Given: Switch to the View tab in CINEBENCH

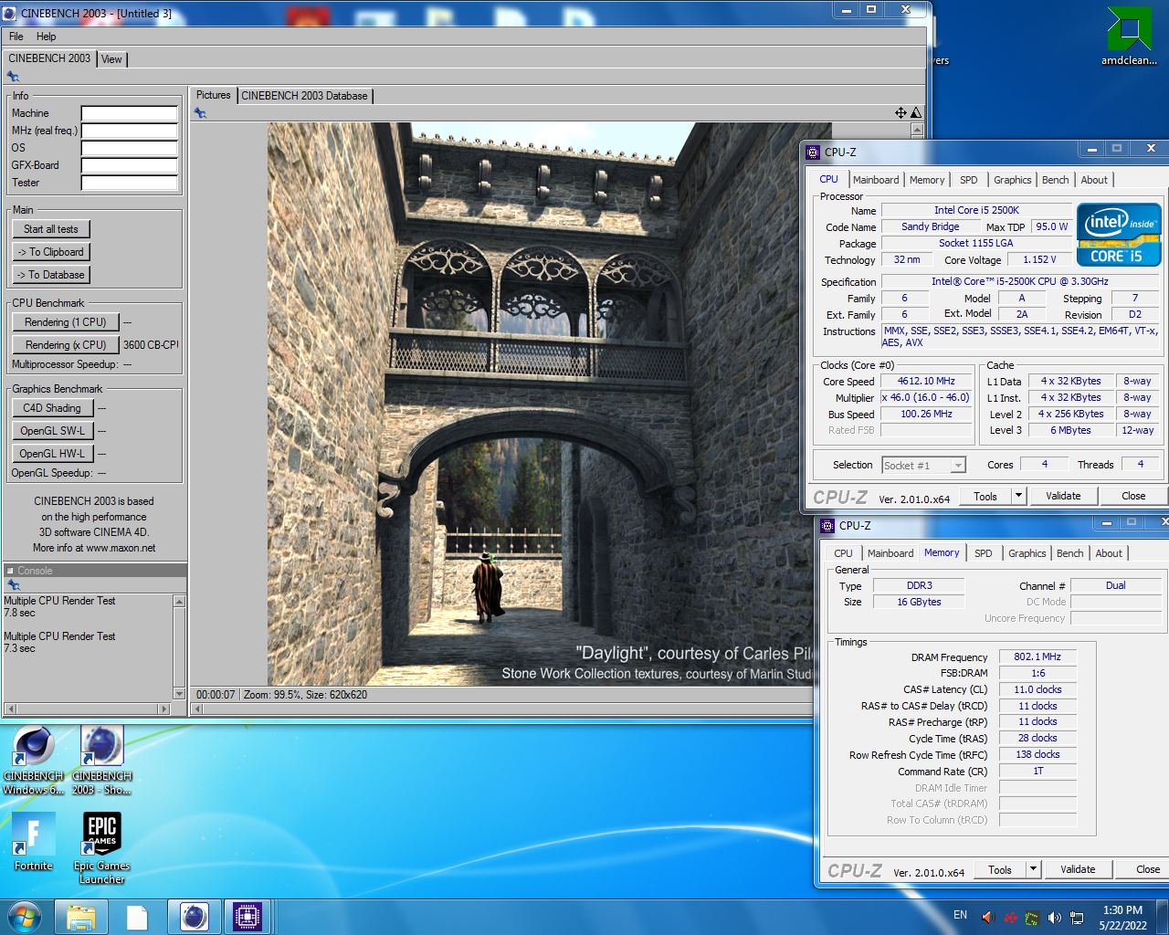Looking at the screenshot, I should click(x=111, y=59).
